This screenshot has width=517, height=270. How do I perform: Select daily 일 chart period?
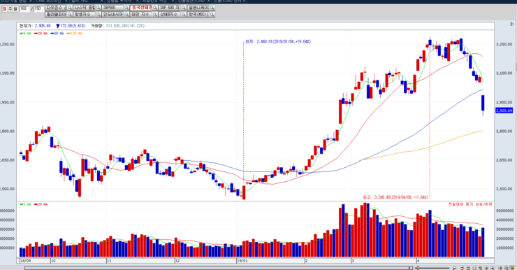[x=4, y=8]
